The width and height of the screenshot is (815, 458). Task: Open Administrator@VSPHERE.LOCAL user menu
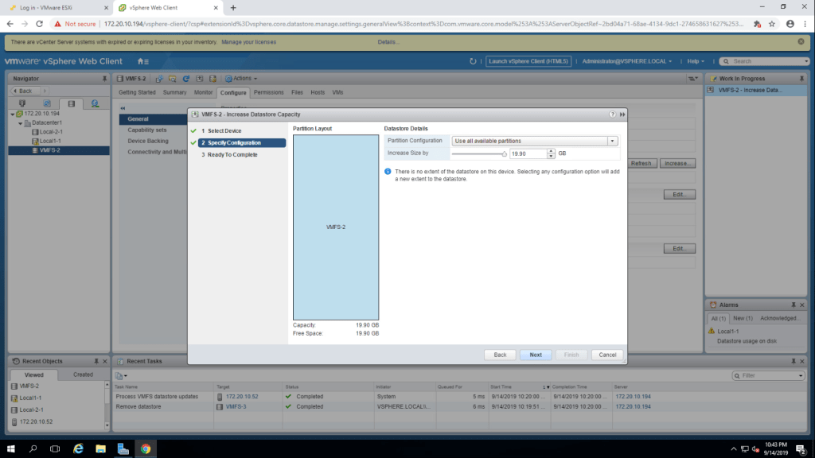point(626,61)
